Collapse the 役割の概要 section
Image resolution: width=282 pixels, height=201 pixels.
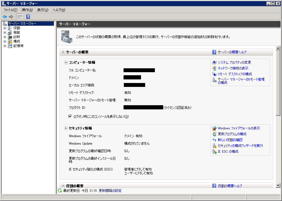click(x=63, y=186)
